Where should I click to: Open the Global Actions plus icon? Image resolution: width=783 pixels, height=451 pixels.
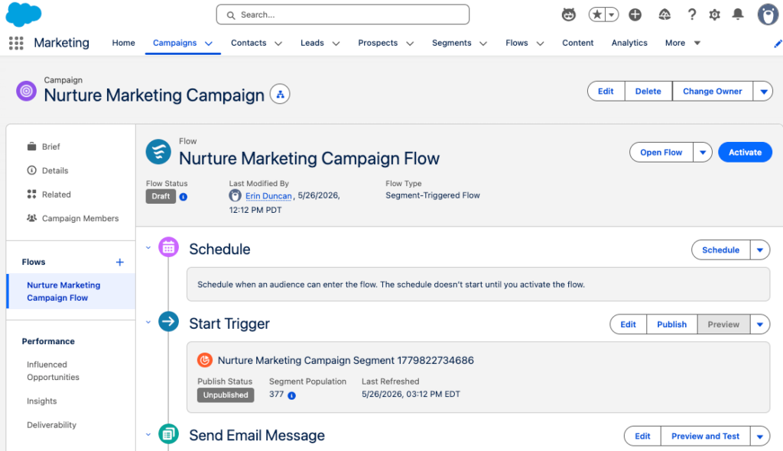click(x=635, y=14)
